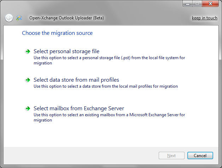Choose Select personal storage file

tap(66, 51)
